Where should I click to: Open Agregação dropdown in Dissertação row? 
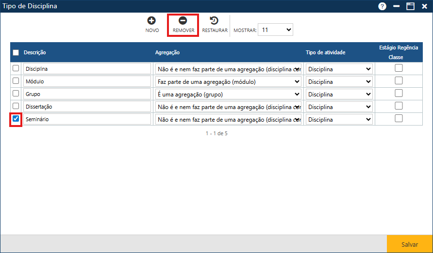[228, 107]
